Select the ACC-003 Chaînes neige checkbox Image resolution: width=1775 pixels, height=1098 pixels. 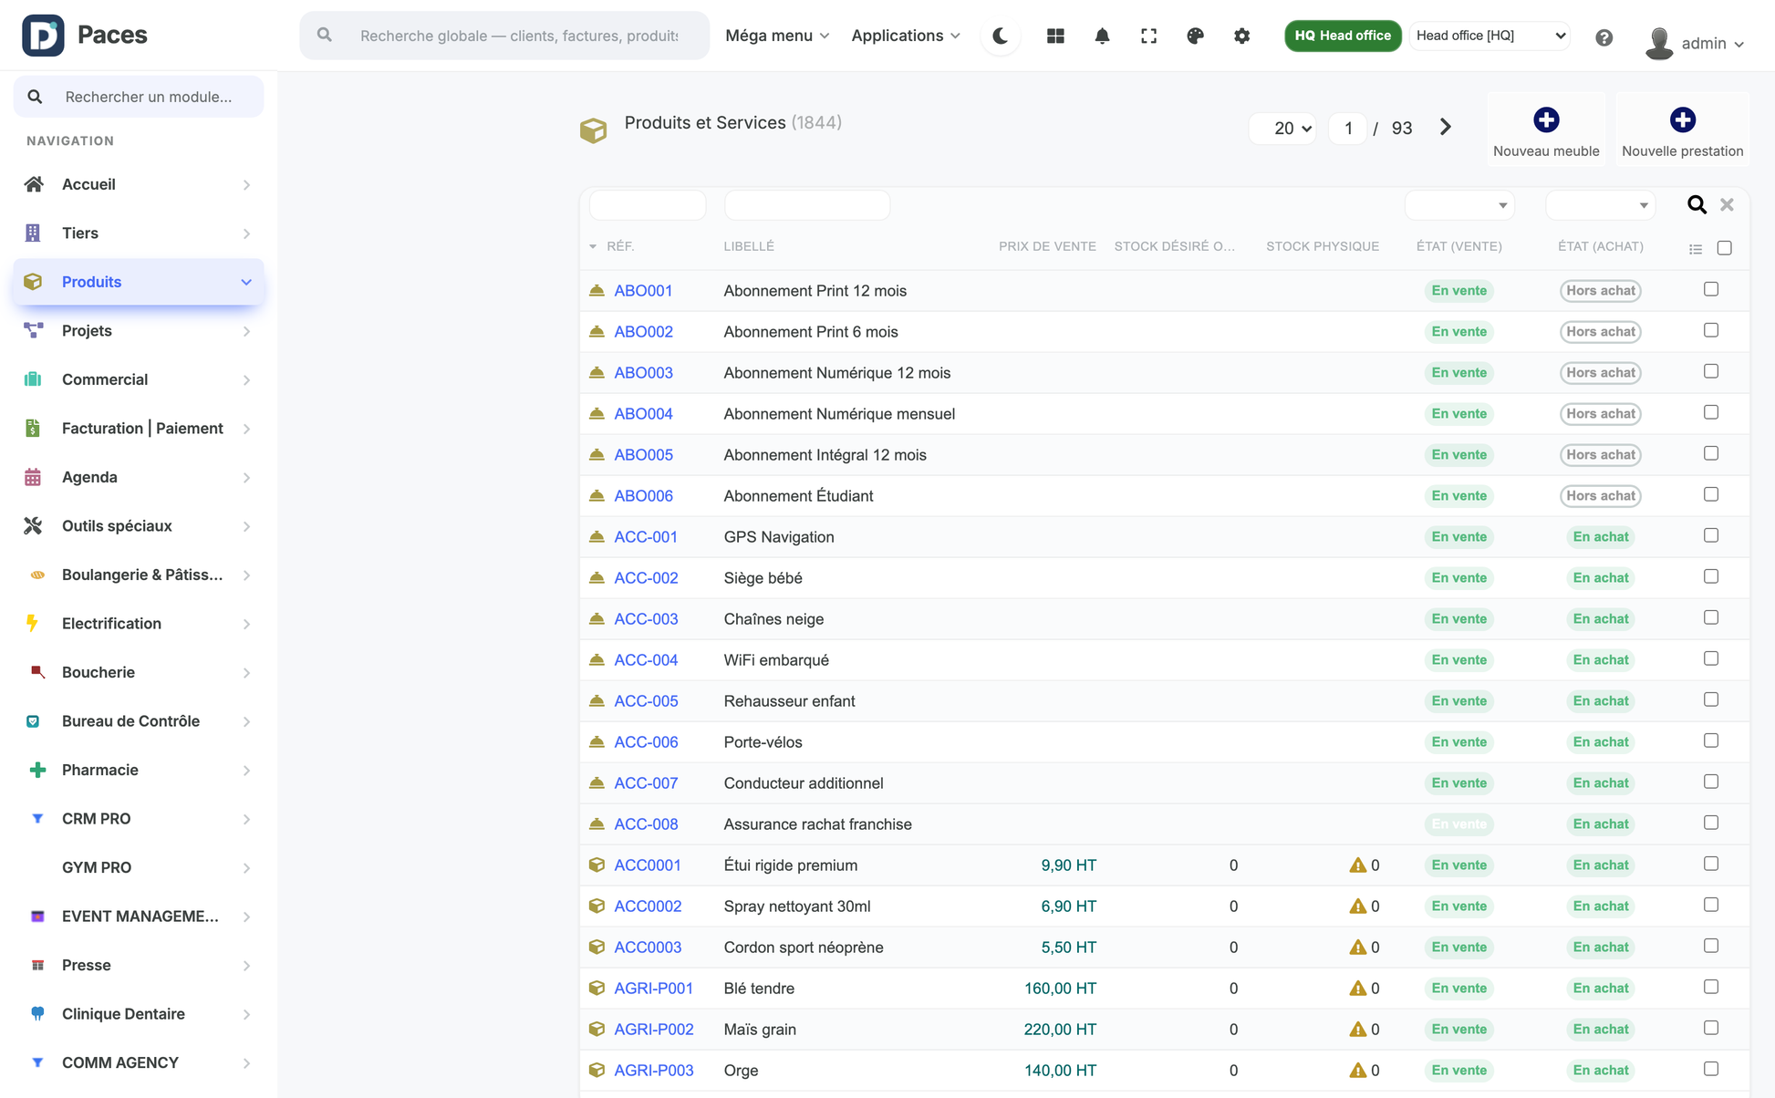coord(1711,617)
